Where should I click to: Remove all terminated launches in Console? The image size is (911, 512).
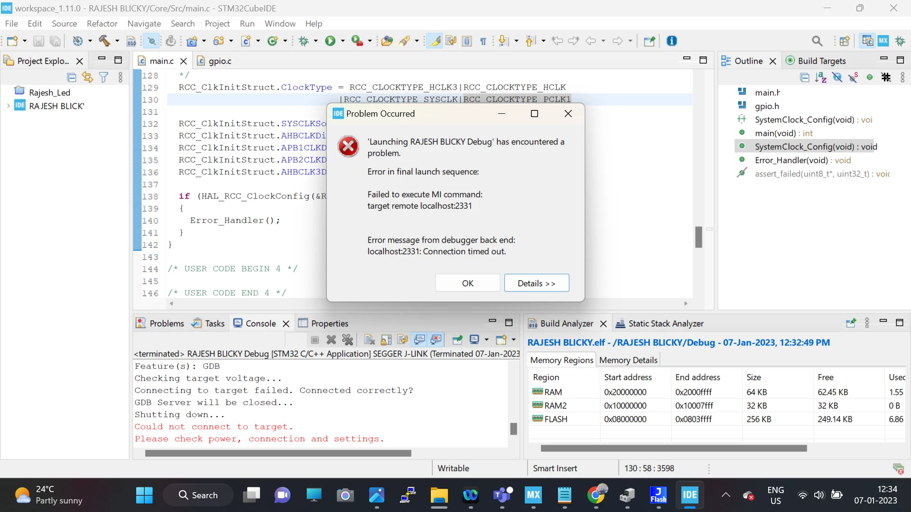348,339
